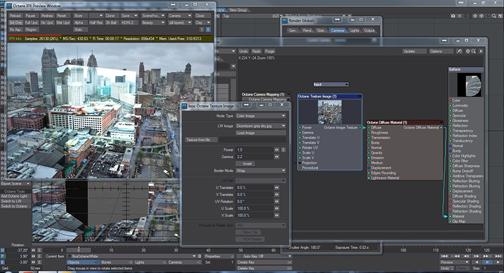Click the E envelope button beside Power
The image size is (504, 273).
pos(284,150)
